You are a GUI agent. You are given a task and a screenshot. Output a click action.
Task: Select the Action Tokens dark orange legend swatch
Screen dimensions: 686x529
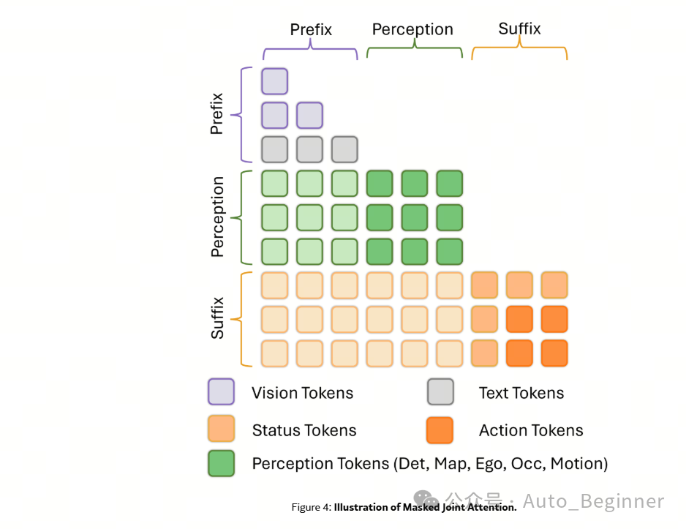440,430
